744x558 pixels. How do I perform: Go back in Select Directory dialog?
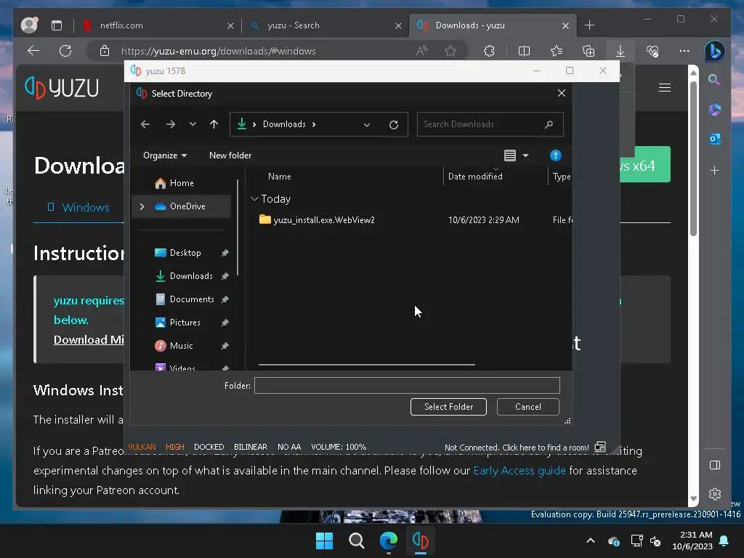(145, 124)
